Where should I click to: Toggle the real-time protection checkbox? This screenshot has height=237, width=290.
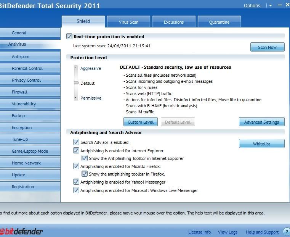tap(69, 36)
